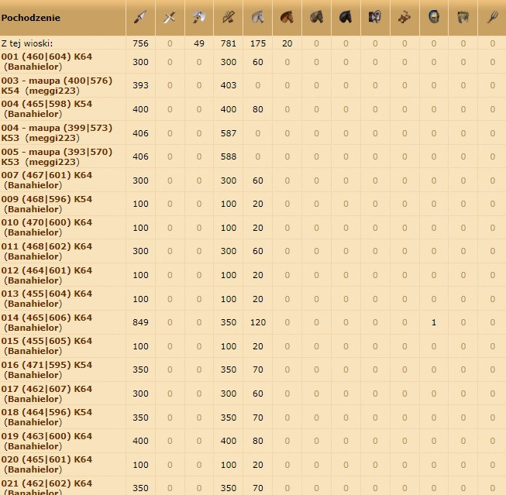This screenshot has height=495, width=506.
Task: Click the 587 archer count cell
Action: pyautogui.click(x=229, y=133)
